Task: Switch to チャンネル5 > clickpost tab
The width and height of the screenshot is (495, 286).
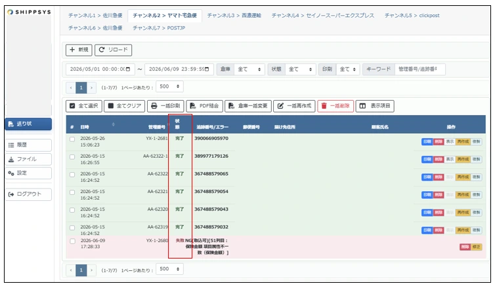Action: pos(412,16)
